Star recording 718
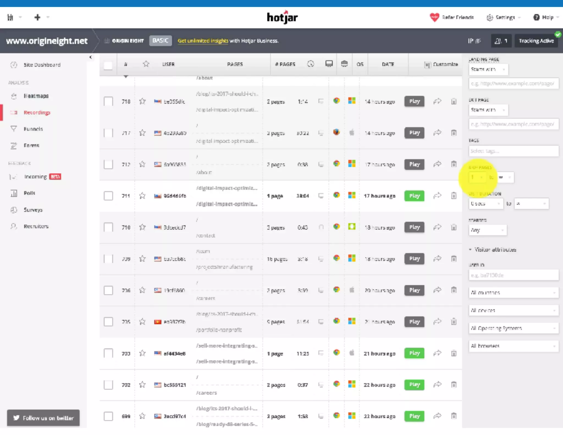Screen dimensions: 563x435 [142, 101]
